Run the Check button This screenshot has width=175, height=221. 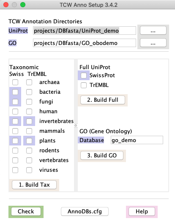tap(26, 212)
